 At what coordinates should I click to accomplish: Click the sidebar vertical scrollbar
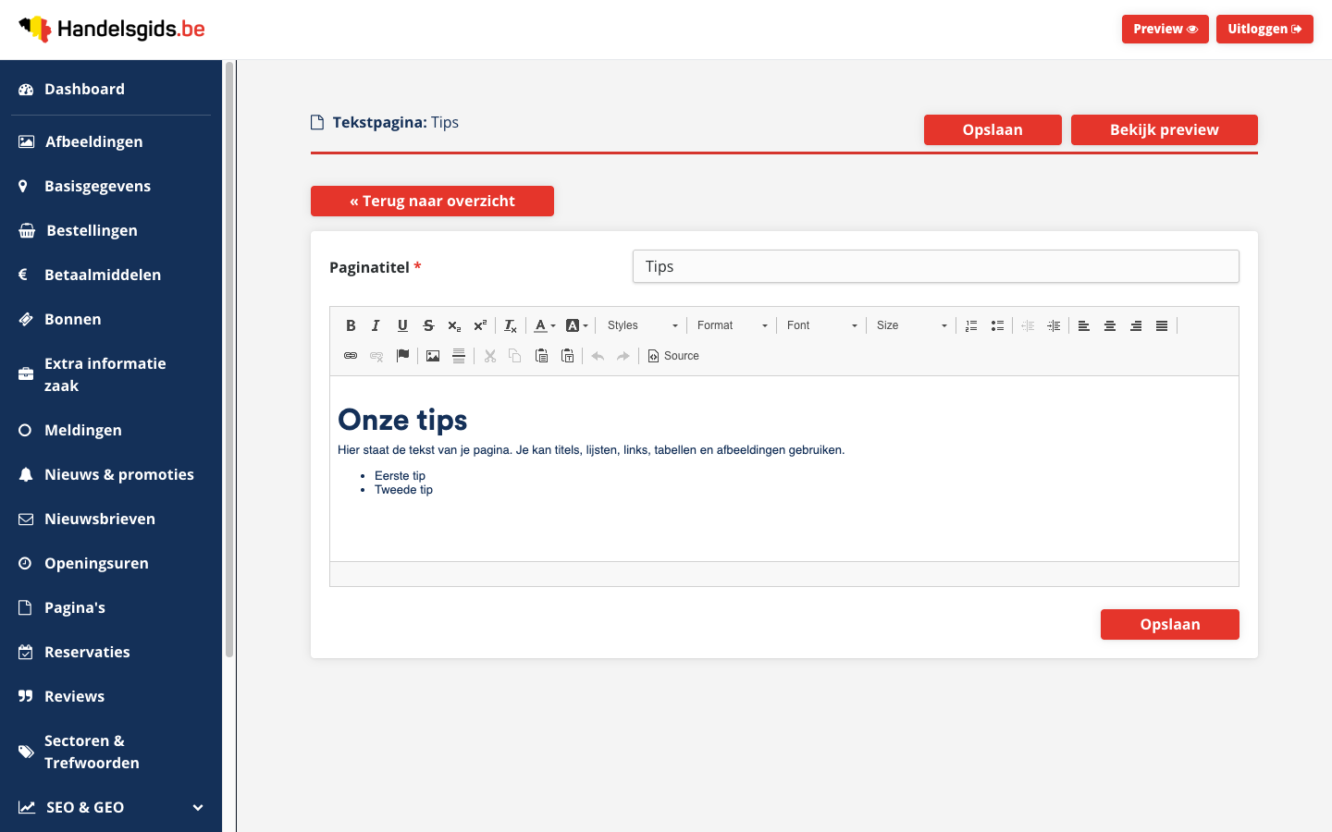click(x=229, y=361)
